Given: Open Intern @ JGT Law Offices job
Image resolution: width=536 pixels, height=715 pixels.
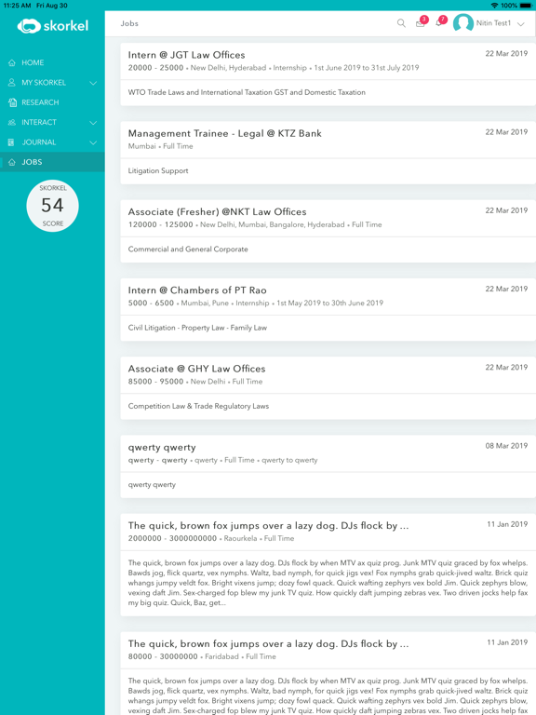Looking at the screenshot, I should (186, 55).
